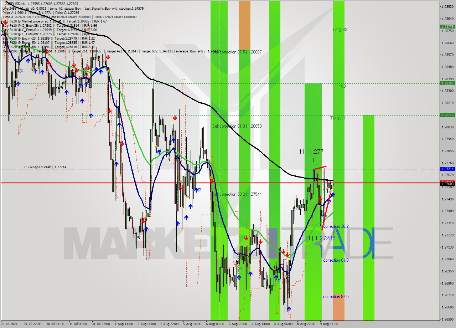Image resolution: width=456 pixels, height=328 pixels.
Task: Click the 1.28030 price axis label
Action: [447, 127]
